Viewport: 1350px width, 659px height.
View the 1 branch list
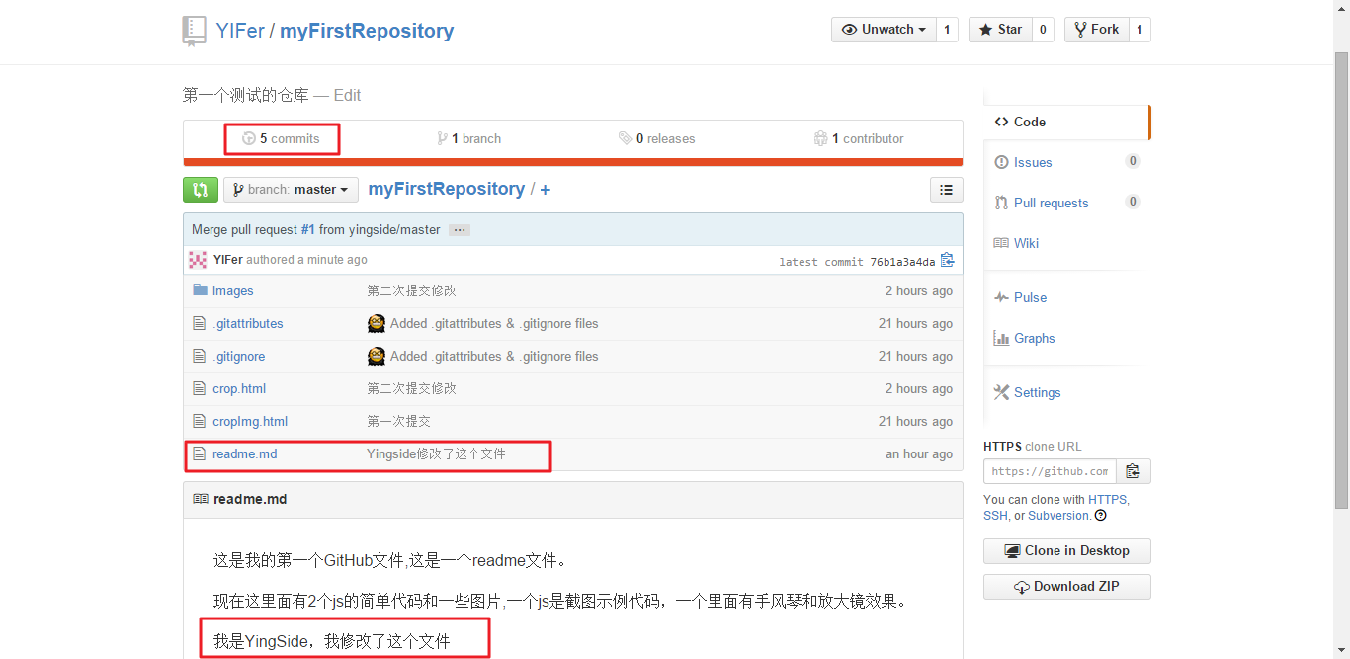(469, 138)
